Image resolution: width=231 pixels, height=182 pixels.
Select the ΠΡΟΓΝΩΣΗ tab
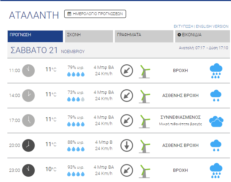coord(35,36)
